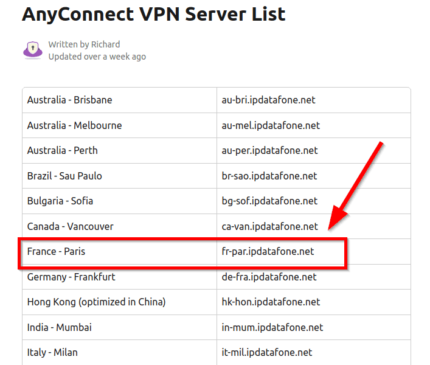Click the AnyConnect VPN Server List heading
Viewport: 430px width, 365px height.
coord(153,14)
